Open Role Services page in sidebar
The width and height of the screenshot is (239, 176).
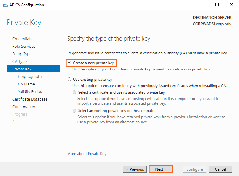(24, 46)
